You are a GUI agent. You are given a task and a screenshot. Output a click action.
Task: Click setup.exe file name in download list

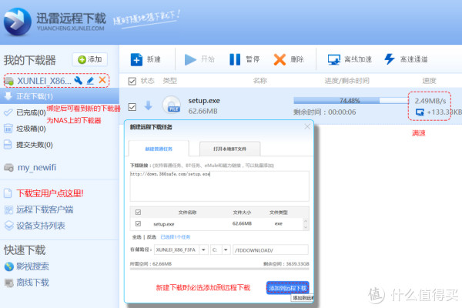tap(204, 101)
